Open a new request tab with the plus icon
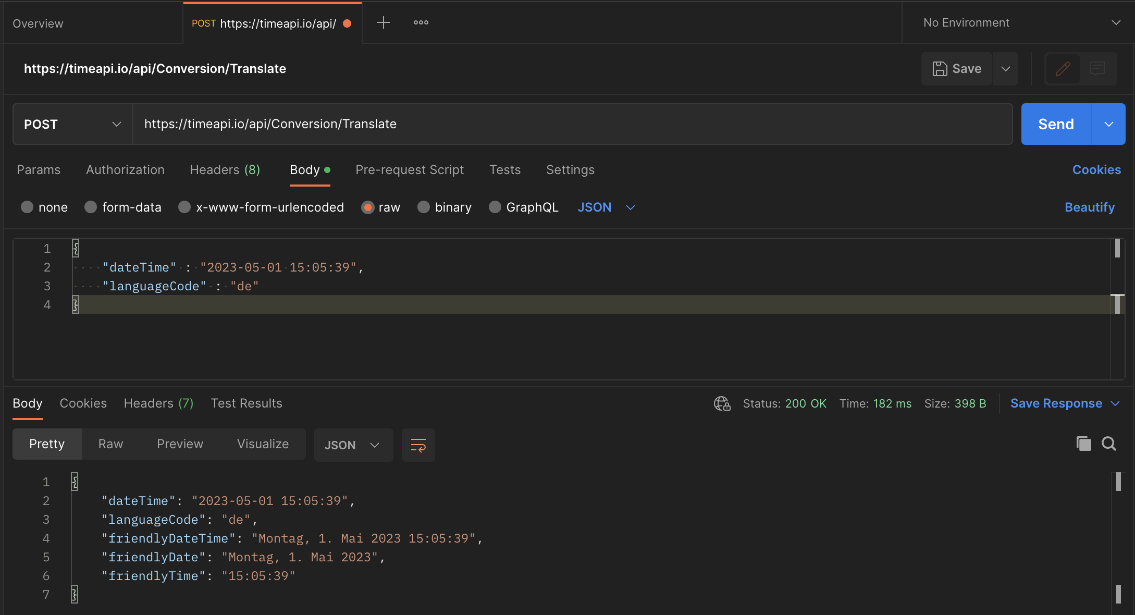 (384, 22)
